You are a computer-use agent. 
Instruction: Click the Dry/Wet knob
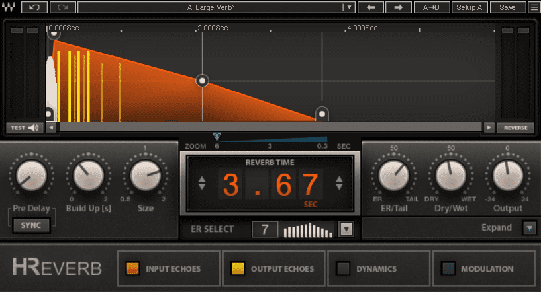(450, 176)
